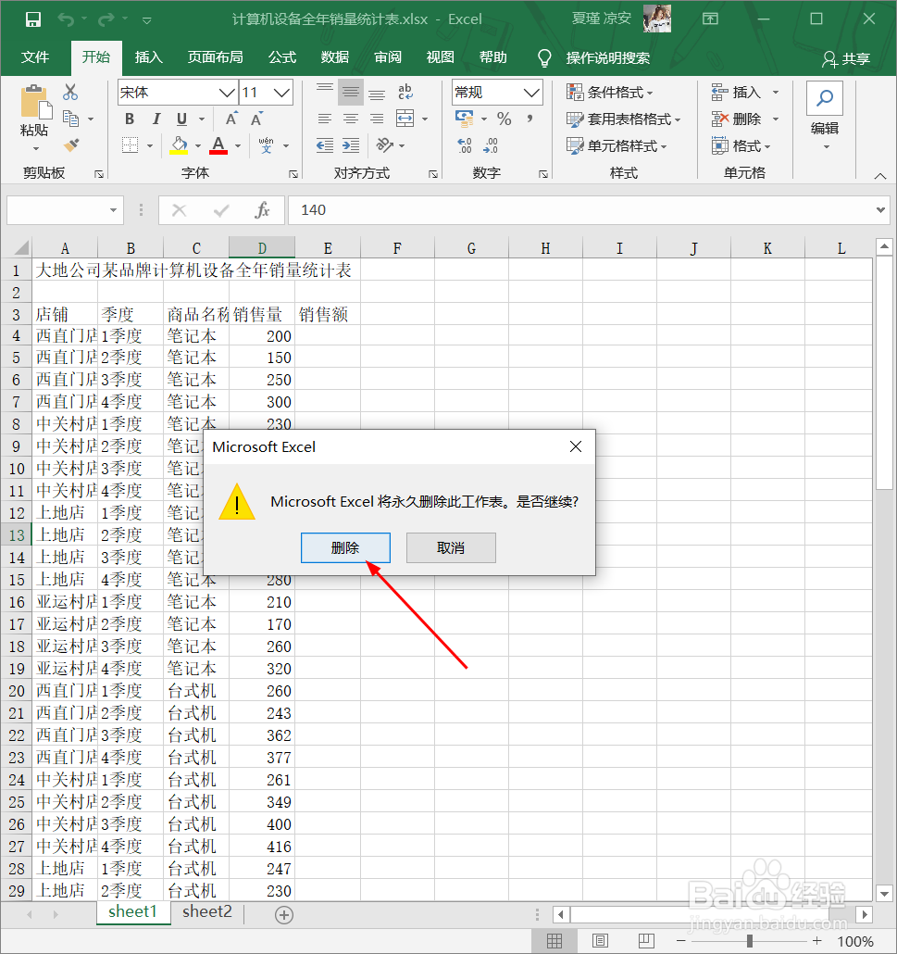The width and height of the screenshot is (897, 954).
Task: Open the number format dropdown 常规
Action: point(531,93)
